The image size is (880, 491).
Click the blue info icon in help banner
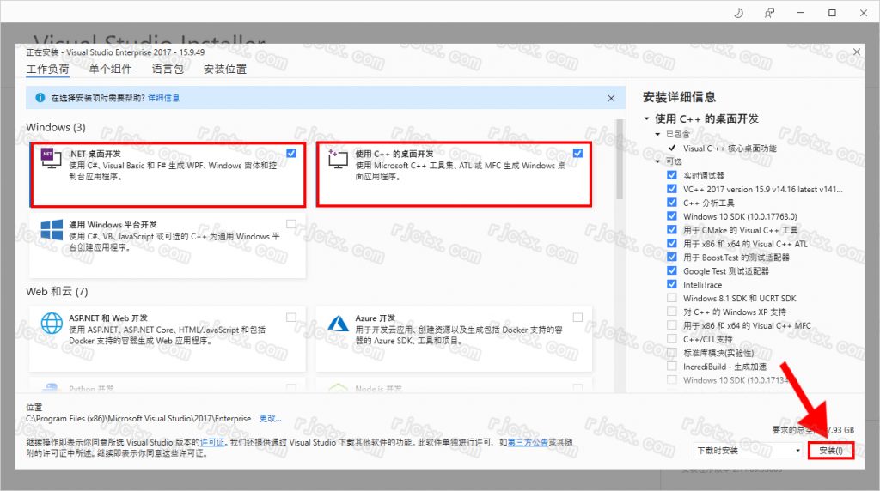point(39,98)
